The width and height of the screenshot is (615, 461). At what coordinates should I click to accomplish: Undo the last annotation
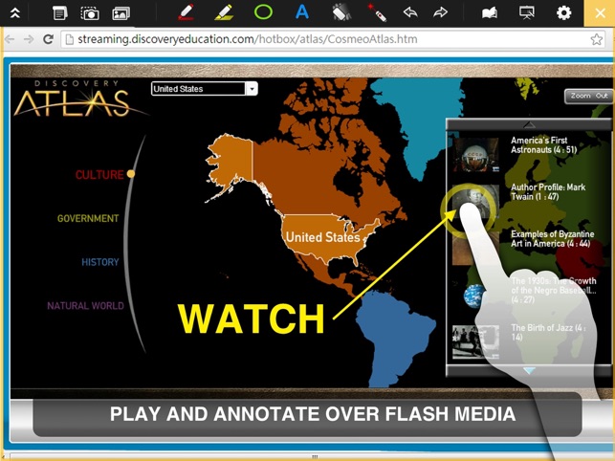410,12
